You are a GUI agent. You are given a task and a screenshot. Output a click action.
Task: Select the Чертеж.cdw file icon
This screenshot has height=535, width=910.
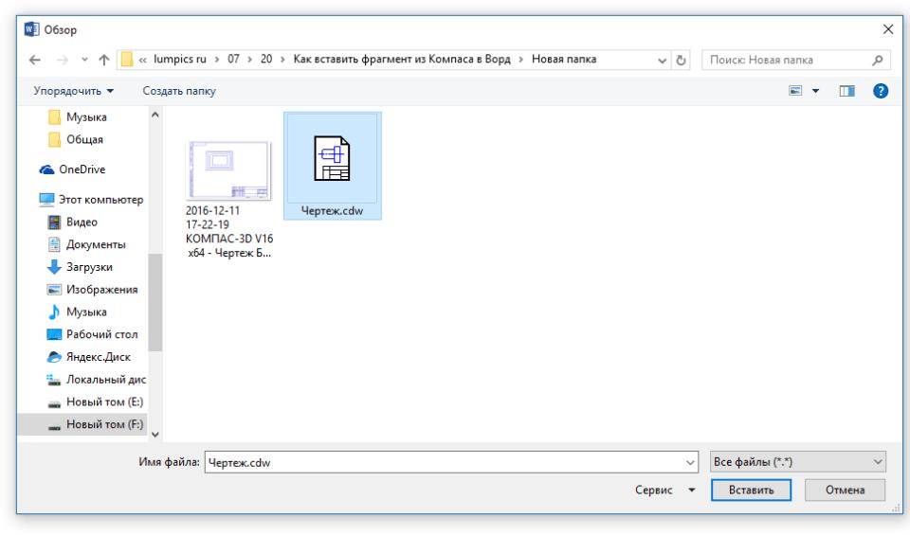click(332, 161)
